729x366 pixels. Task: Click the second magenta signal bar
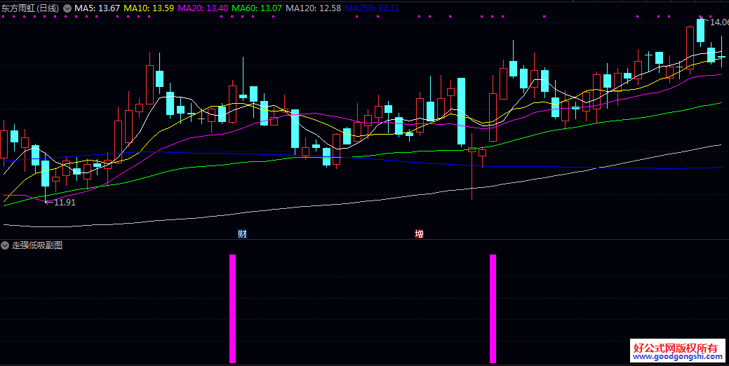coord(493,309)
